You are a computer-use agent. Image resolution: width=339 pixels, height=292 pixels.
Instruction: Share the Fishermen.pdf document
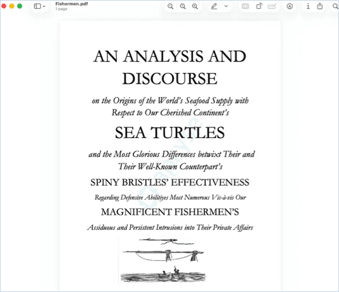tap(320, 6)
